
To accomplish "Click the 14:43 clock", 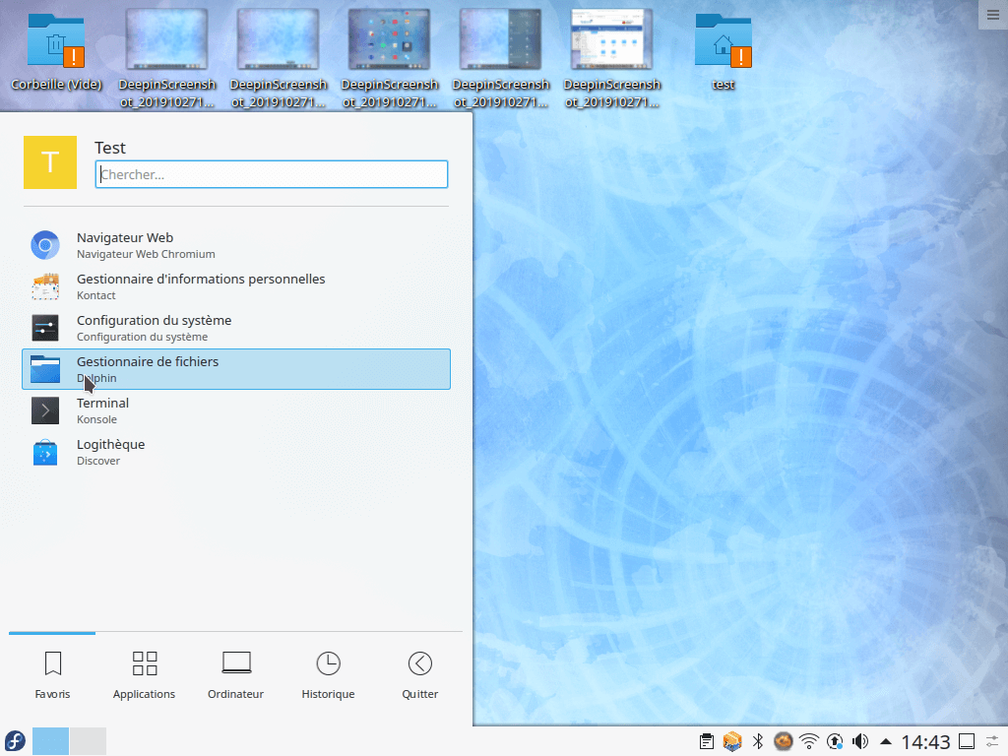I will point(925,742).
